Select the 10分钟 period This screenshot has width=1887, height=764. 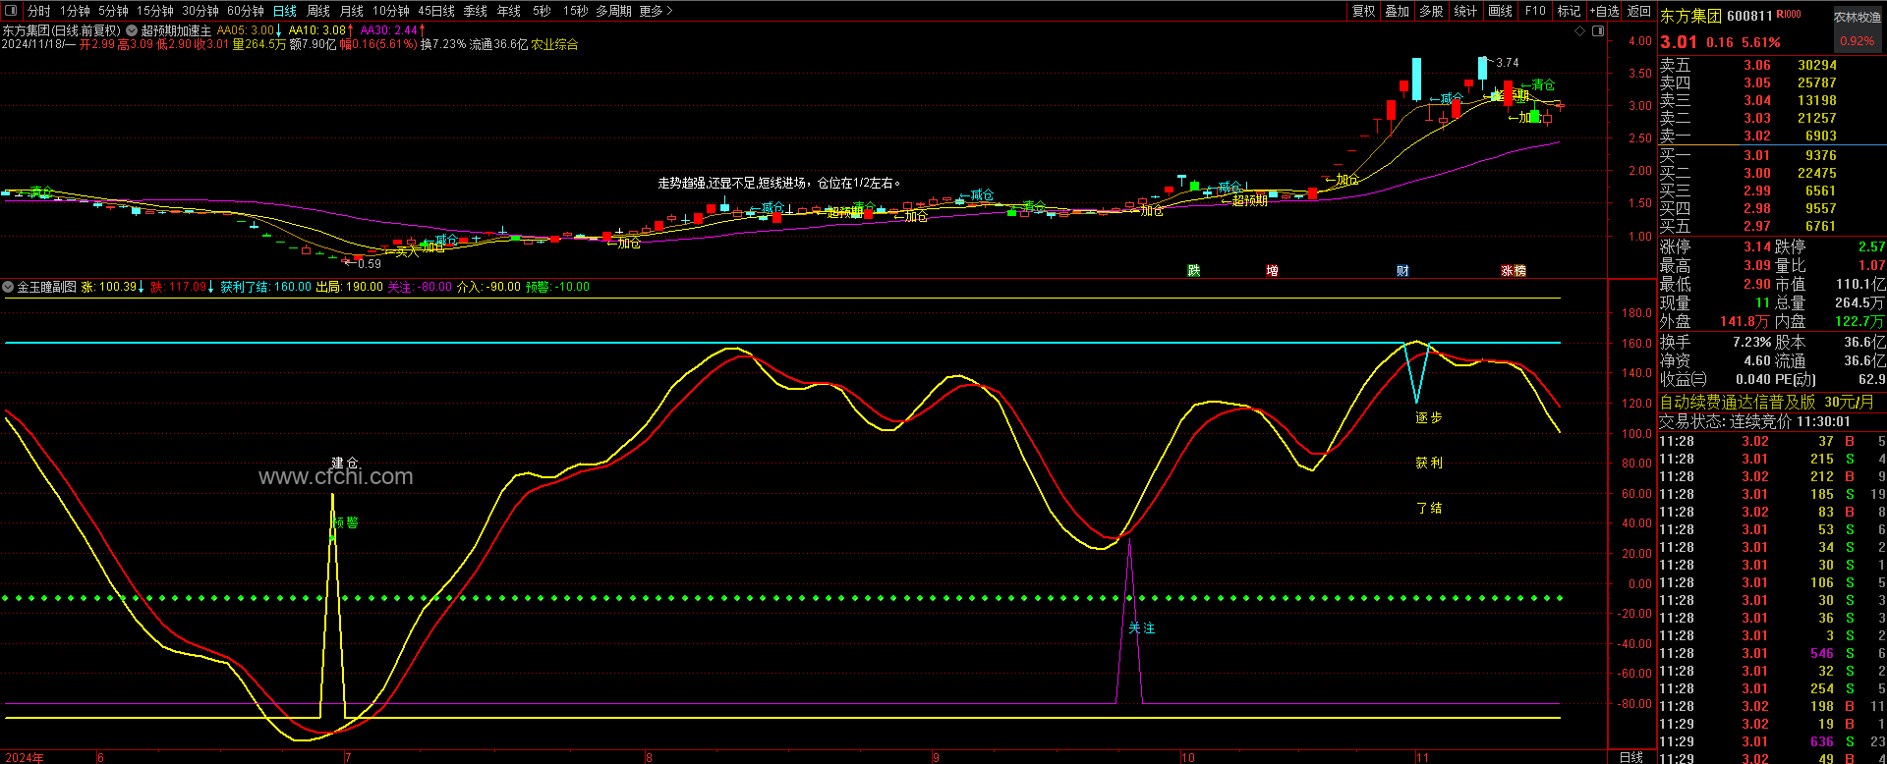click(390, 11)
